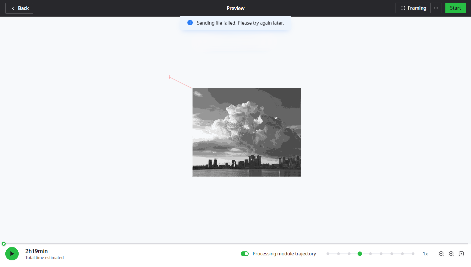Open the three-dot more options menu
The width and height of the screenshot is (471, 267).
point(436,8)
